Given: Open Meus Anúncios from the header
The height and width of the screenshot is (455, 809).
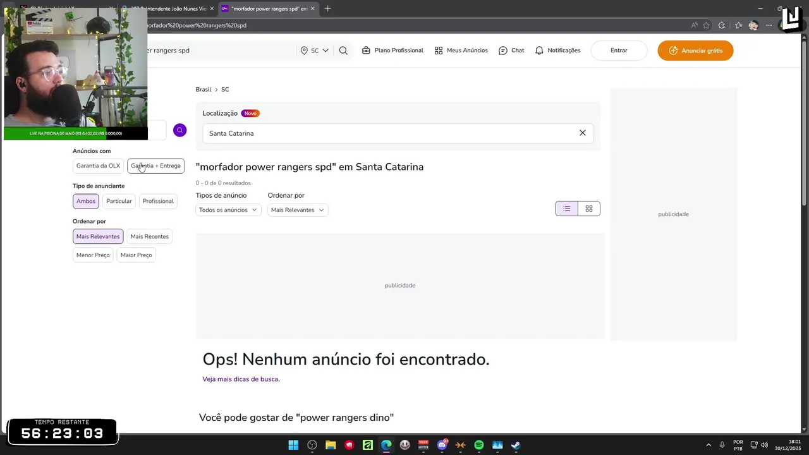Looking at the screenshot, I should pyautogui.click(x=461, y=51).
